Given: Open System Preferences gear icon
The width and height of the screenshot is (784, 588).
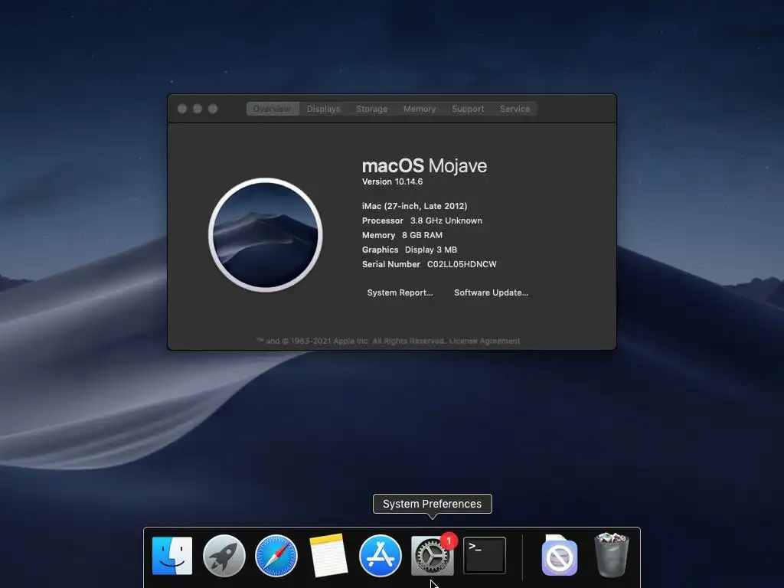Looking at the screenshot, I should pyautogui.click(x=432, y=556).
